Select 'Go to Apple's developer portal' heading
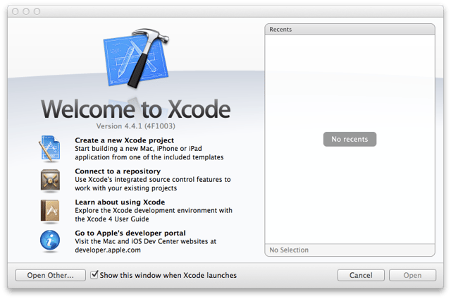Viewport: 451px width, 299px height. click(x=130, y=233)
